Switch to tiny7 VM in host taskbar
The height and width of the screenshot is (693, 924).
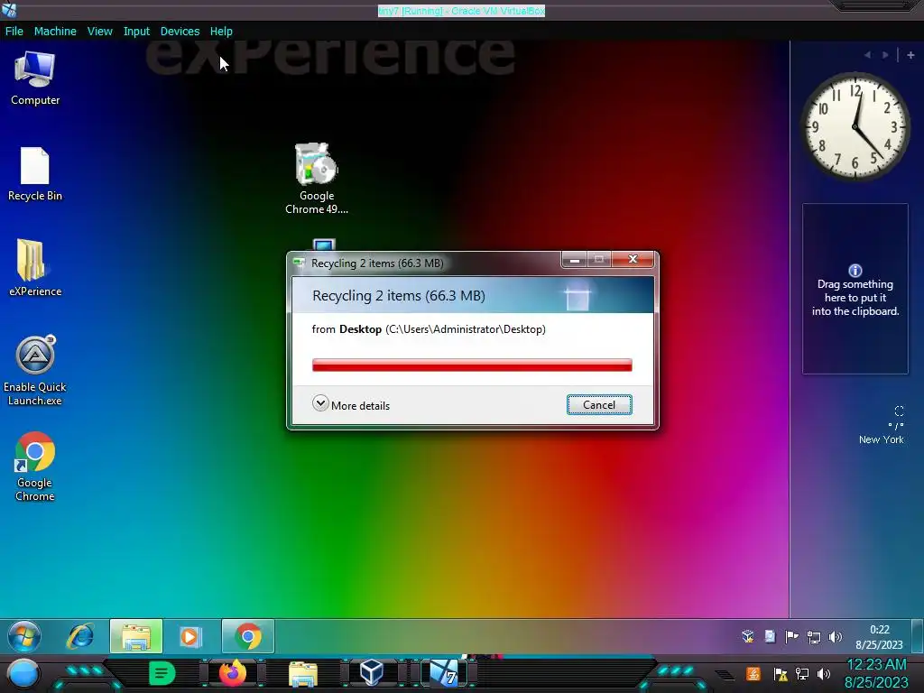pos(444,673)
